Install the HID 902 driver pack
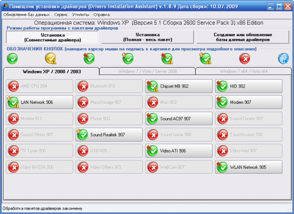The image size is (294, 214). (x=249, y=86)
